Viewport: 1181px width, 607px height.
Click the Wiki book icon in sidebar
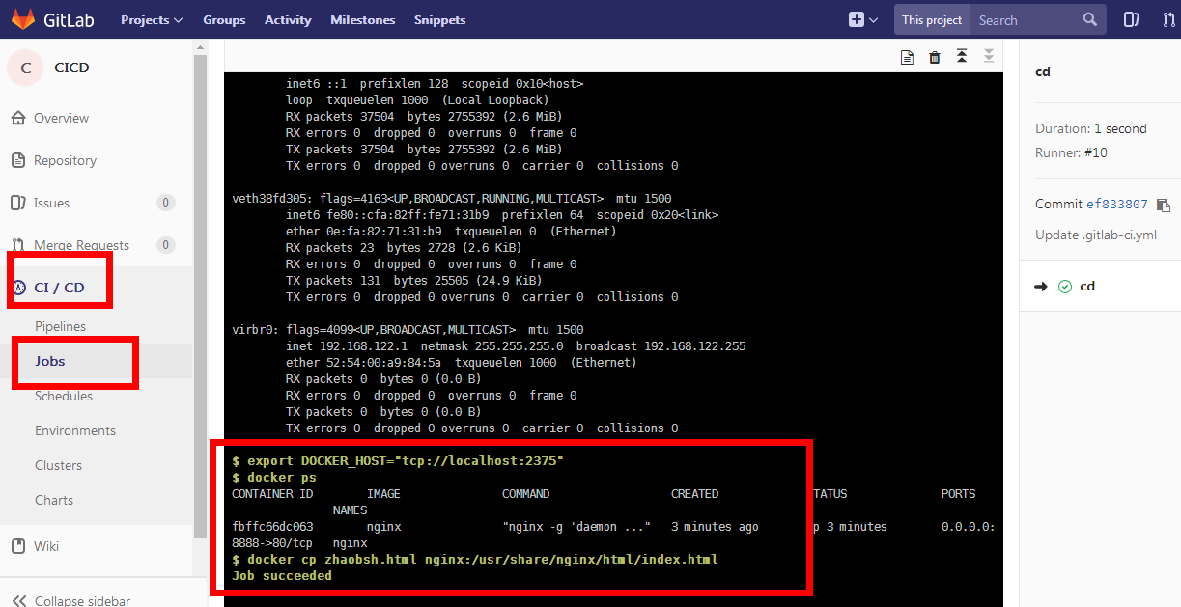point(17,546)
